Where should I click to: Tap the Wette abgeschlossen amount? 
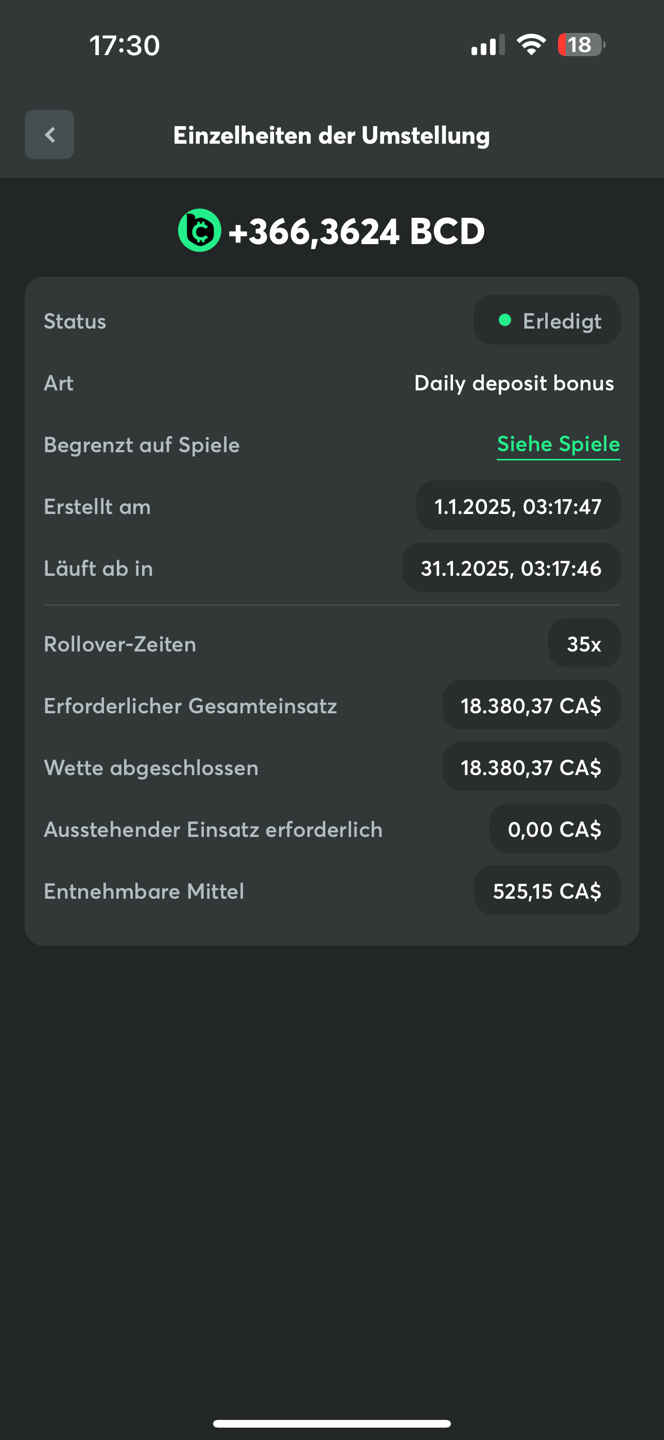coord(531,767)
